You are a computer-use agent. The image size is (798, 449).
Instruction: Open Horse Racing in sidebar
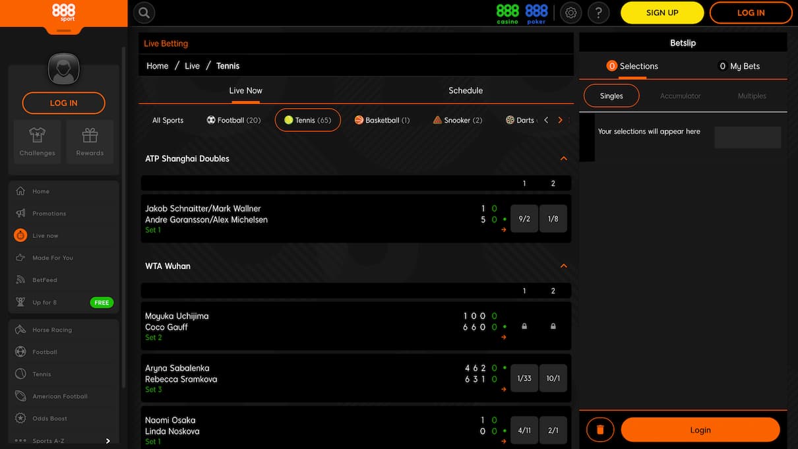coord(52,330)
